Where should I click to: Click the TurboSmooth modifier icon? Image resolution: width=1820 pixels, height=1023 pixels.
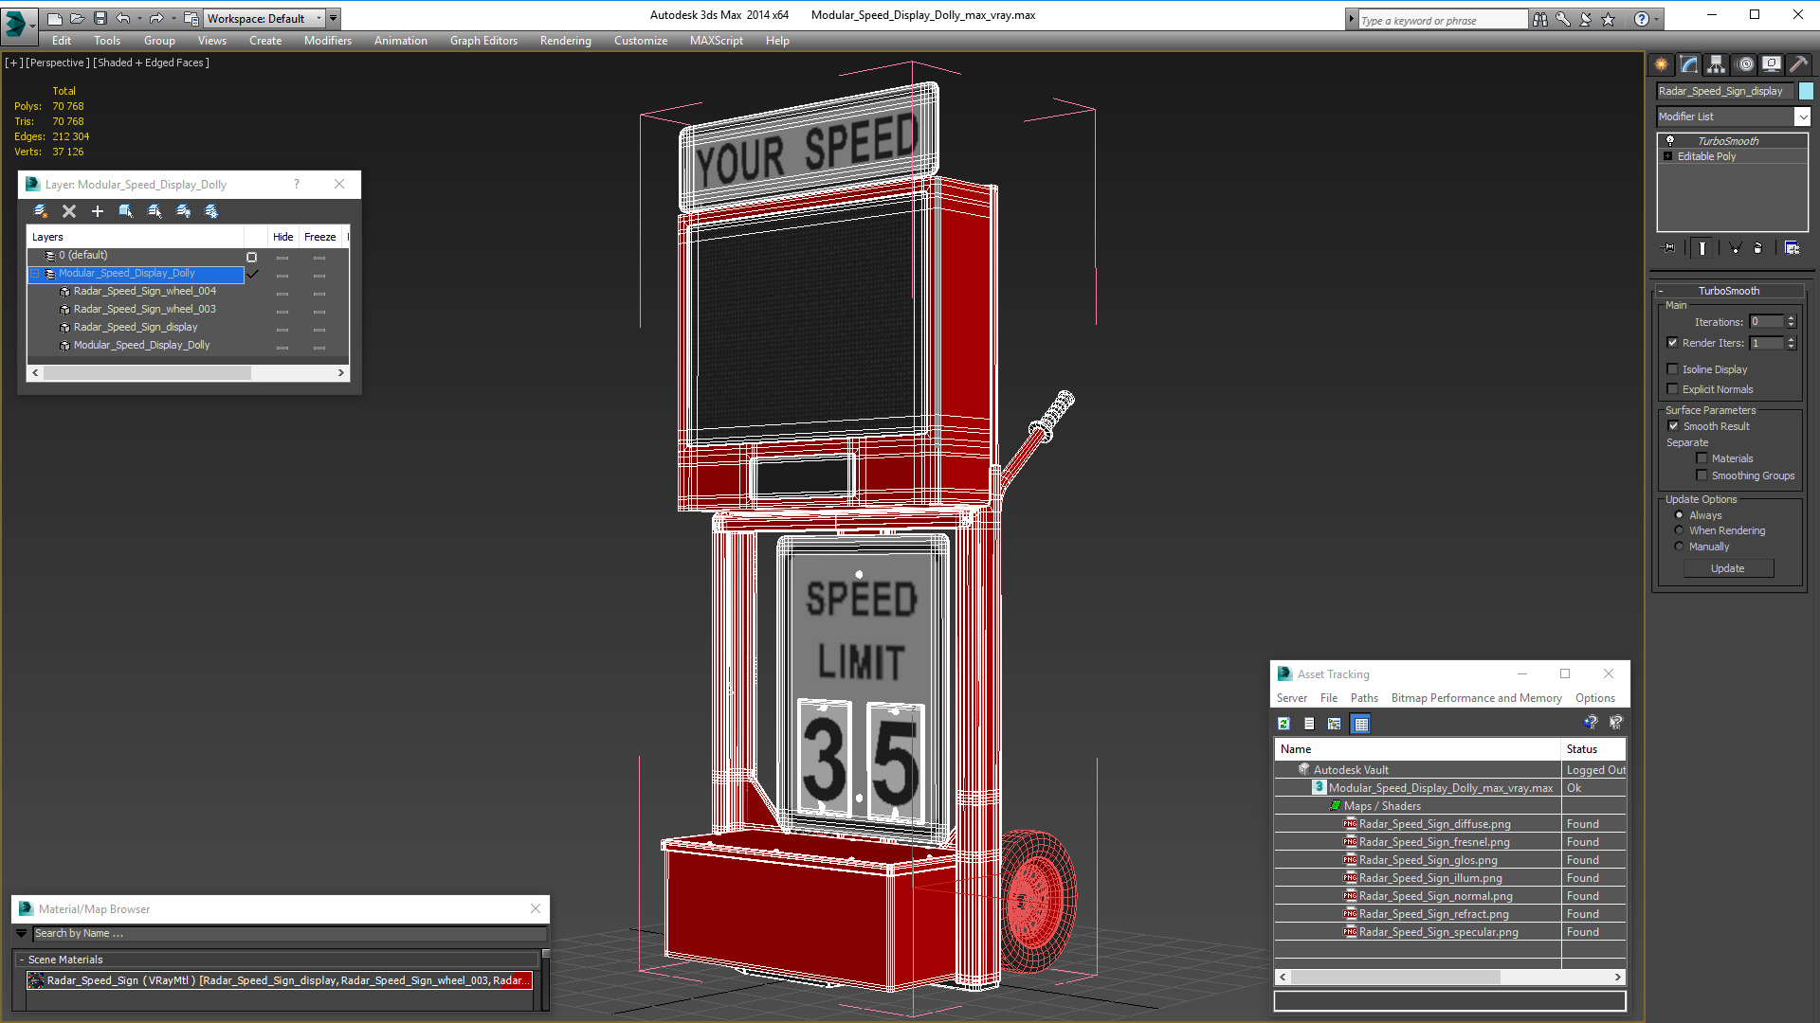(1670, 140)
